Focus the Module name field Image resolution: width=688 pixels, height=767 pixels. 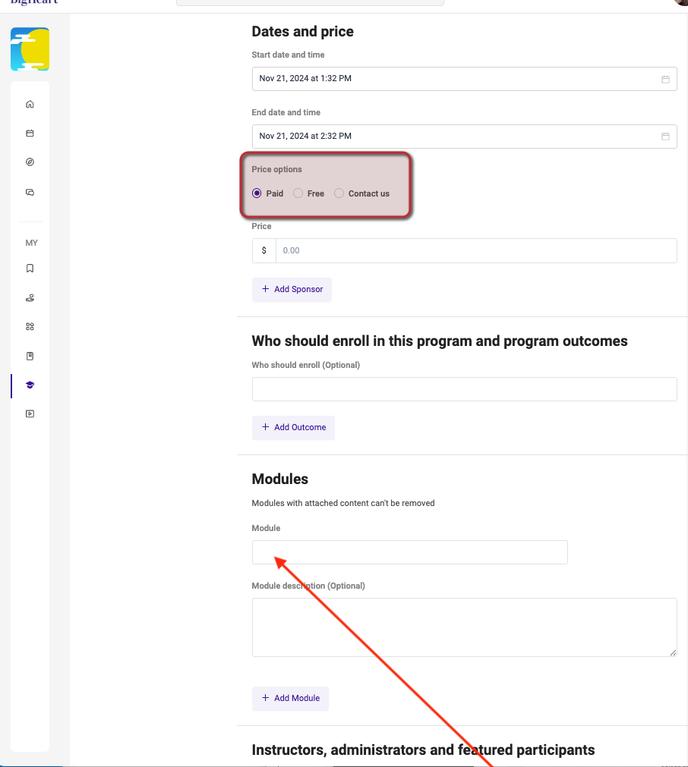[410, 552]
